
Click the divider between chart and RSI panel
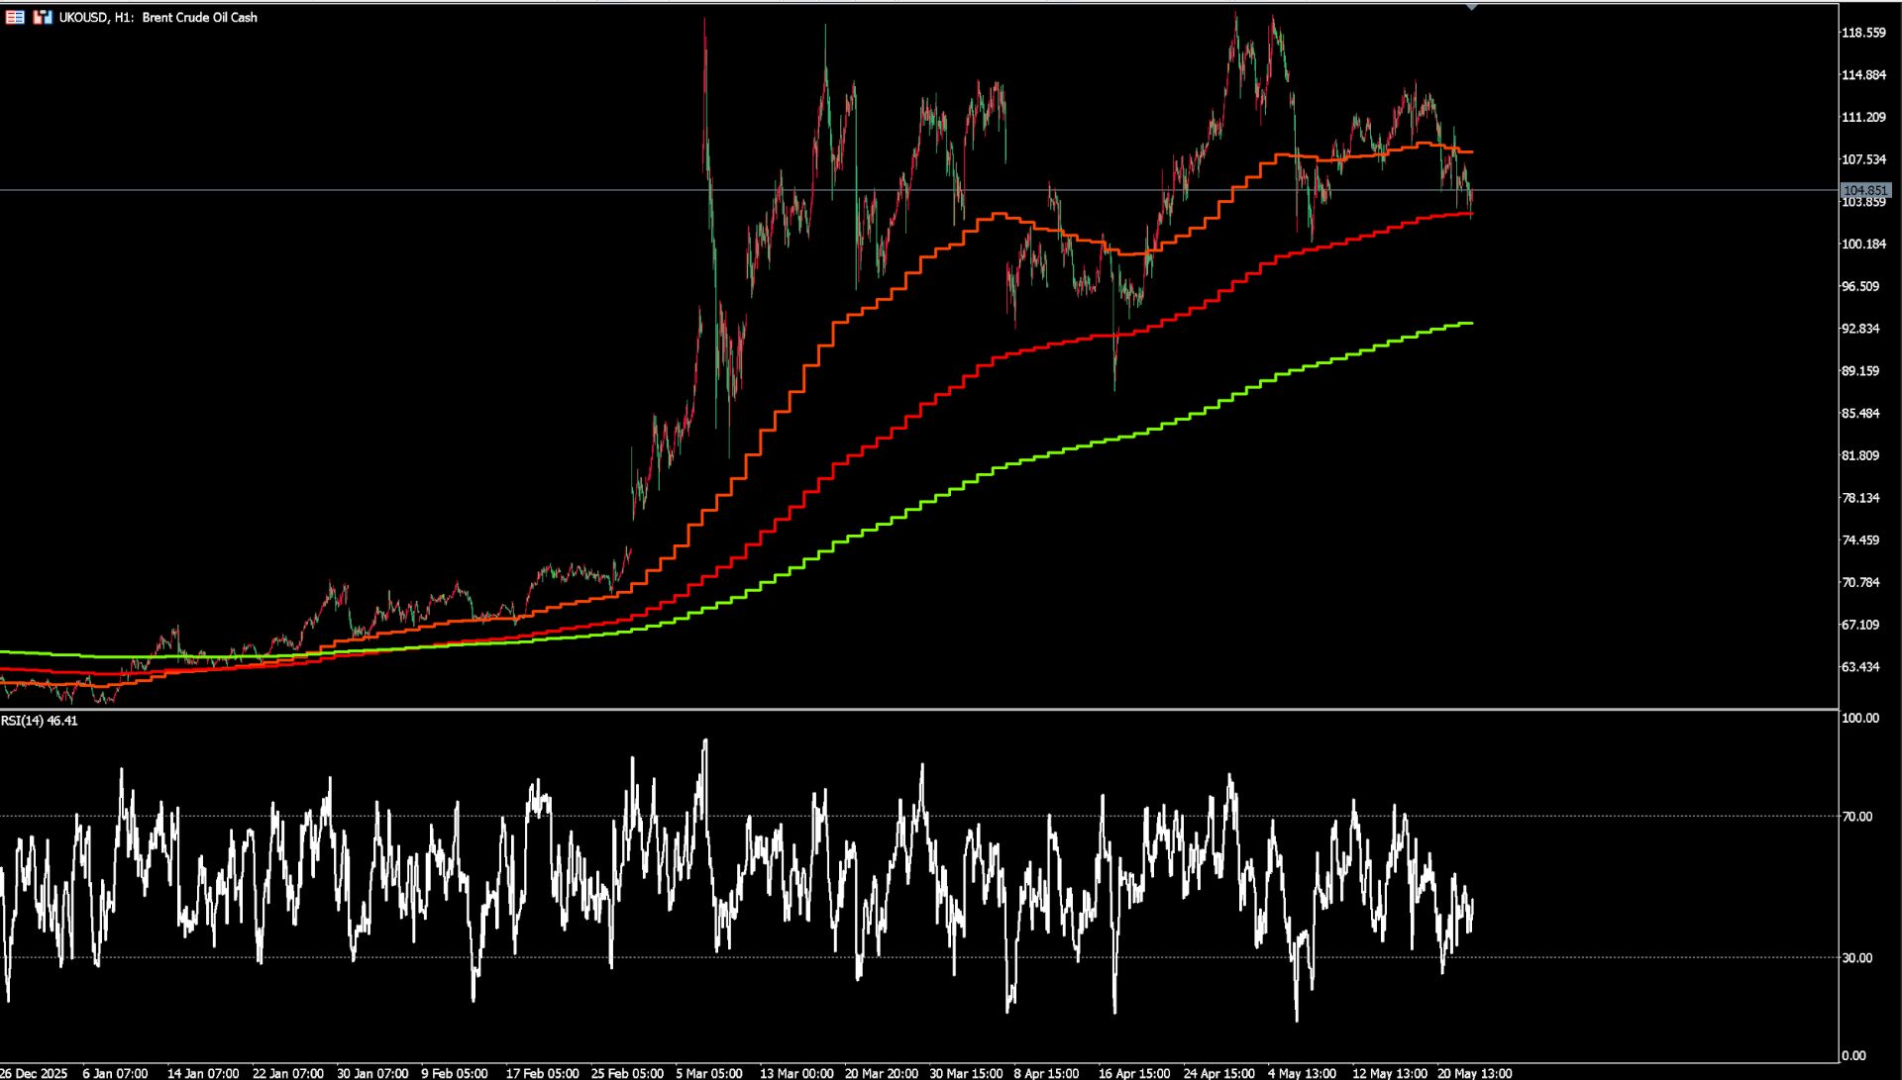tap(919, 709)
